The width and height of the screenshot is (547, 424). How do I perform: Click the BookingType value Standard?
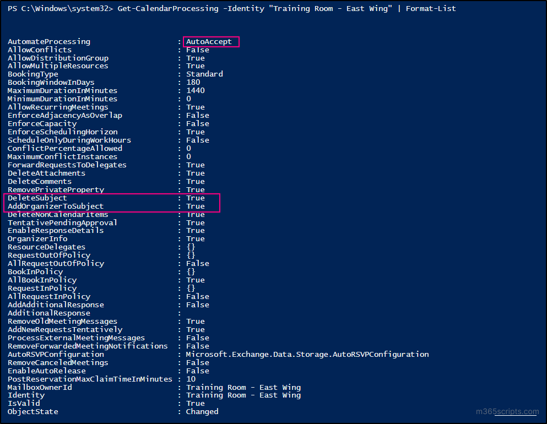pyautogui.click(x=204, y=74)
